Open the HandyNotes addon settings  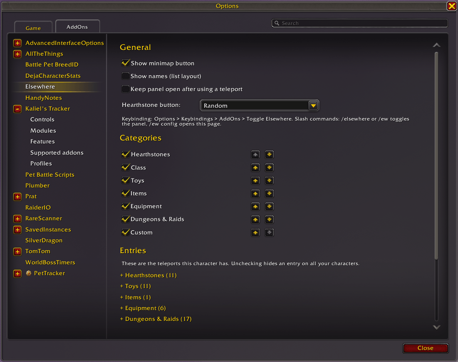click(44, 98)
